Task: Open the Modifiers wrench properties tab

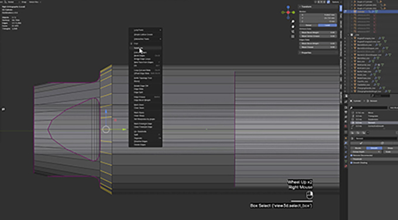Action: [346, 143]
